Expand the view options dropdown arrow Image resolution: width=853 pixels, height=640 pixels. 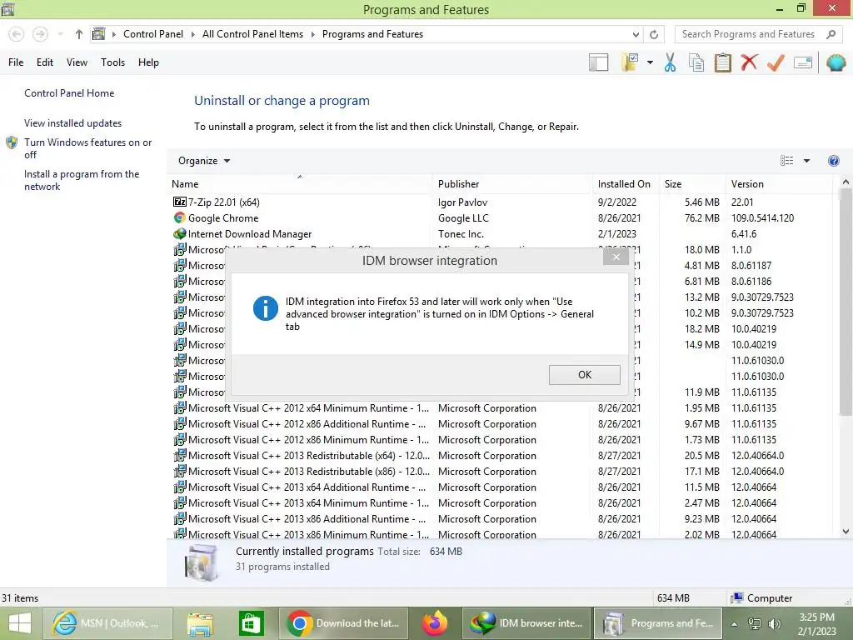point(806,161)
